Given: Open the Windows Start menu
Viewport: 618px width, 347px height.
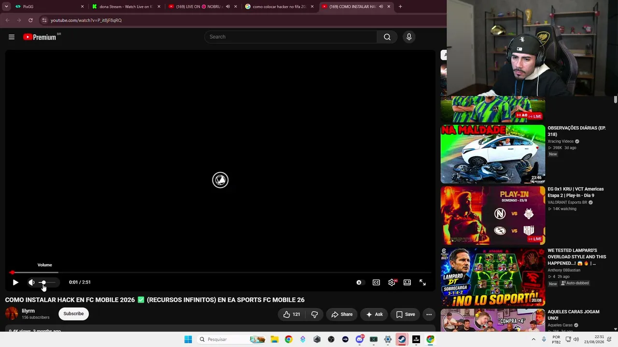Looking at the screenshot, I should pos(188,339).
